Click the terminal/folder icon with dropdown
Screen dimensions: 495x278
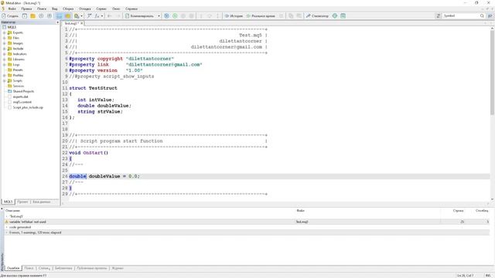click(77, 15)
